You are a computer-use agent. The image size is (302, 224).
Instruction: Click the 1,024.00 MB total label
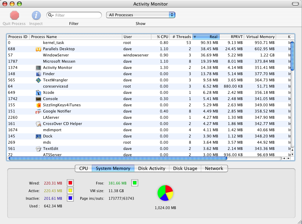[x=165, y=208]
